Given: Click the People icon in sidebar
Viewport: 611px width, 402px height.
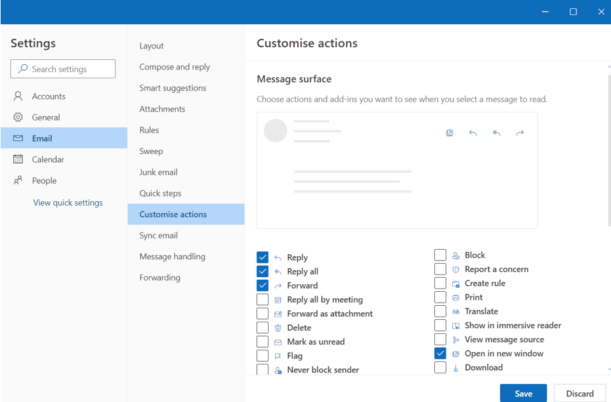Looking at the screenshot, I should [18, 180].
